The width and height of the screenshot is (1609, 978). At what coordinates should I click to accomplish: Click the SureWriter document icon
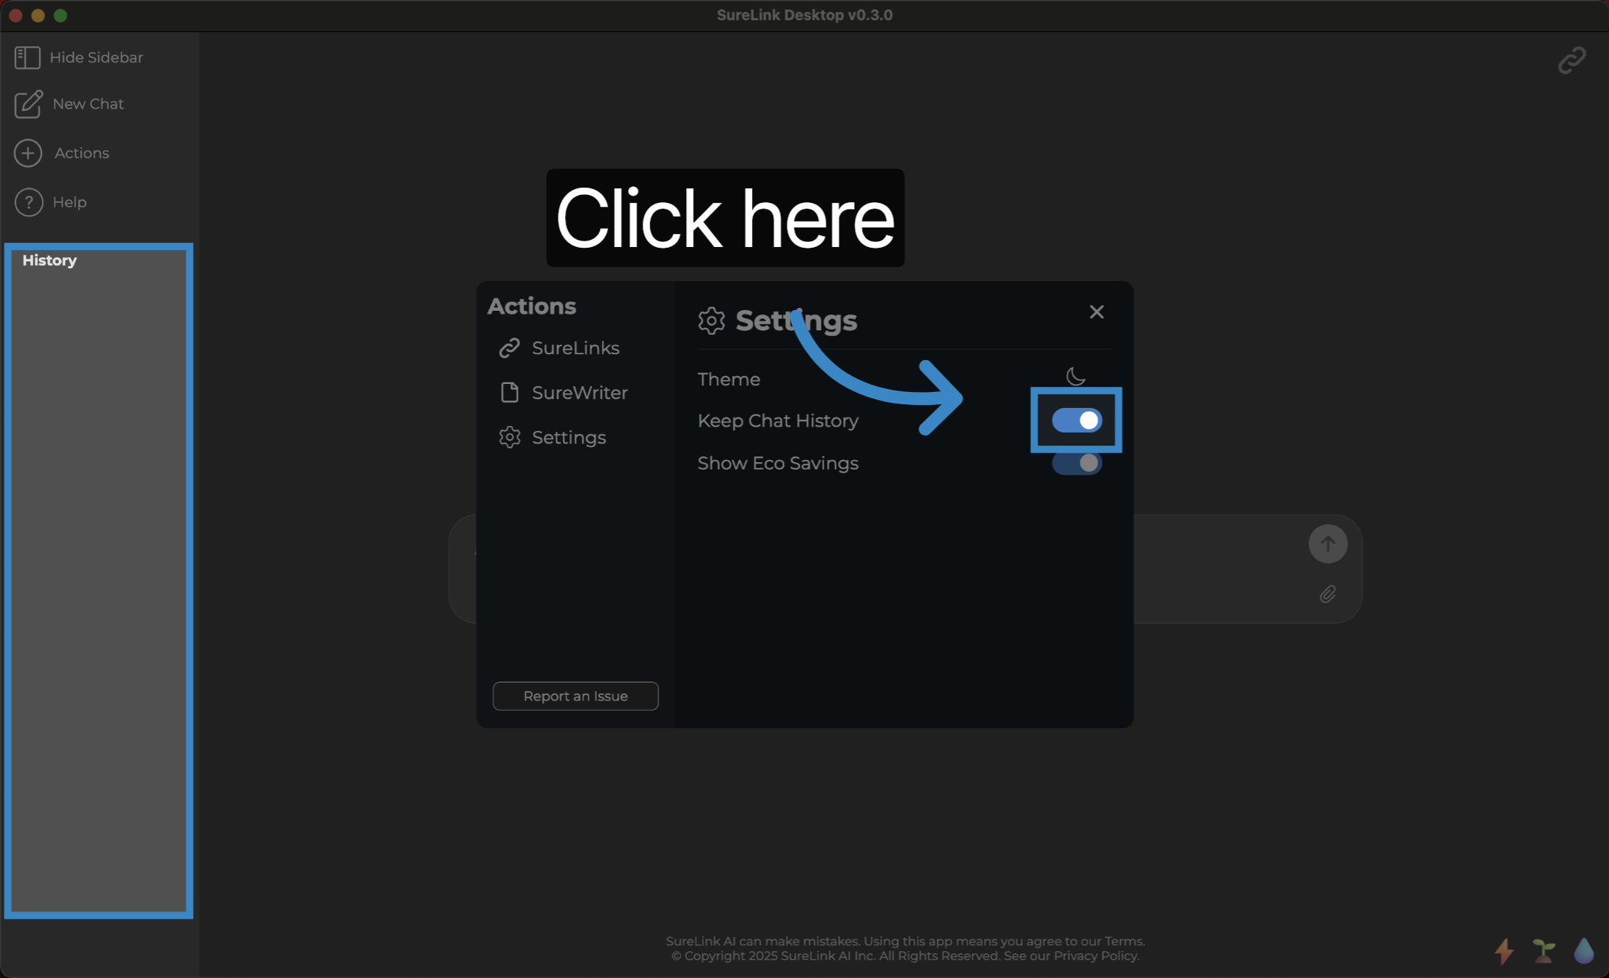click(x=509, y=393)
